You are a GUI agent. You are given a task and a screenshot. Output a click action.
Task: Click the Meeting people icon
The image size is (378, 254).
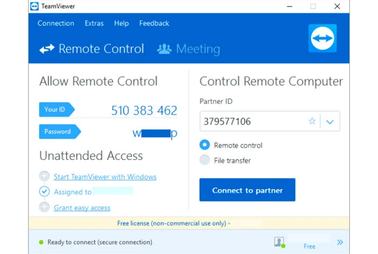click(164, 49)
